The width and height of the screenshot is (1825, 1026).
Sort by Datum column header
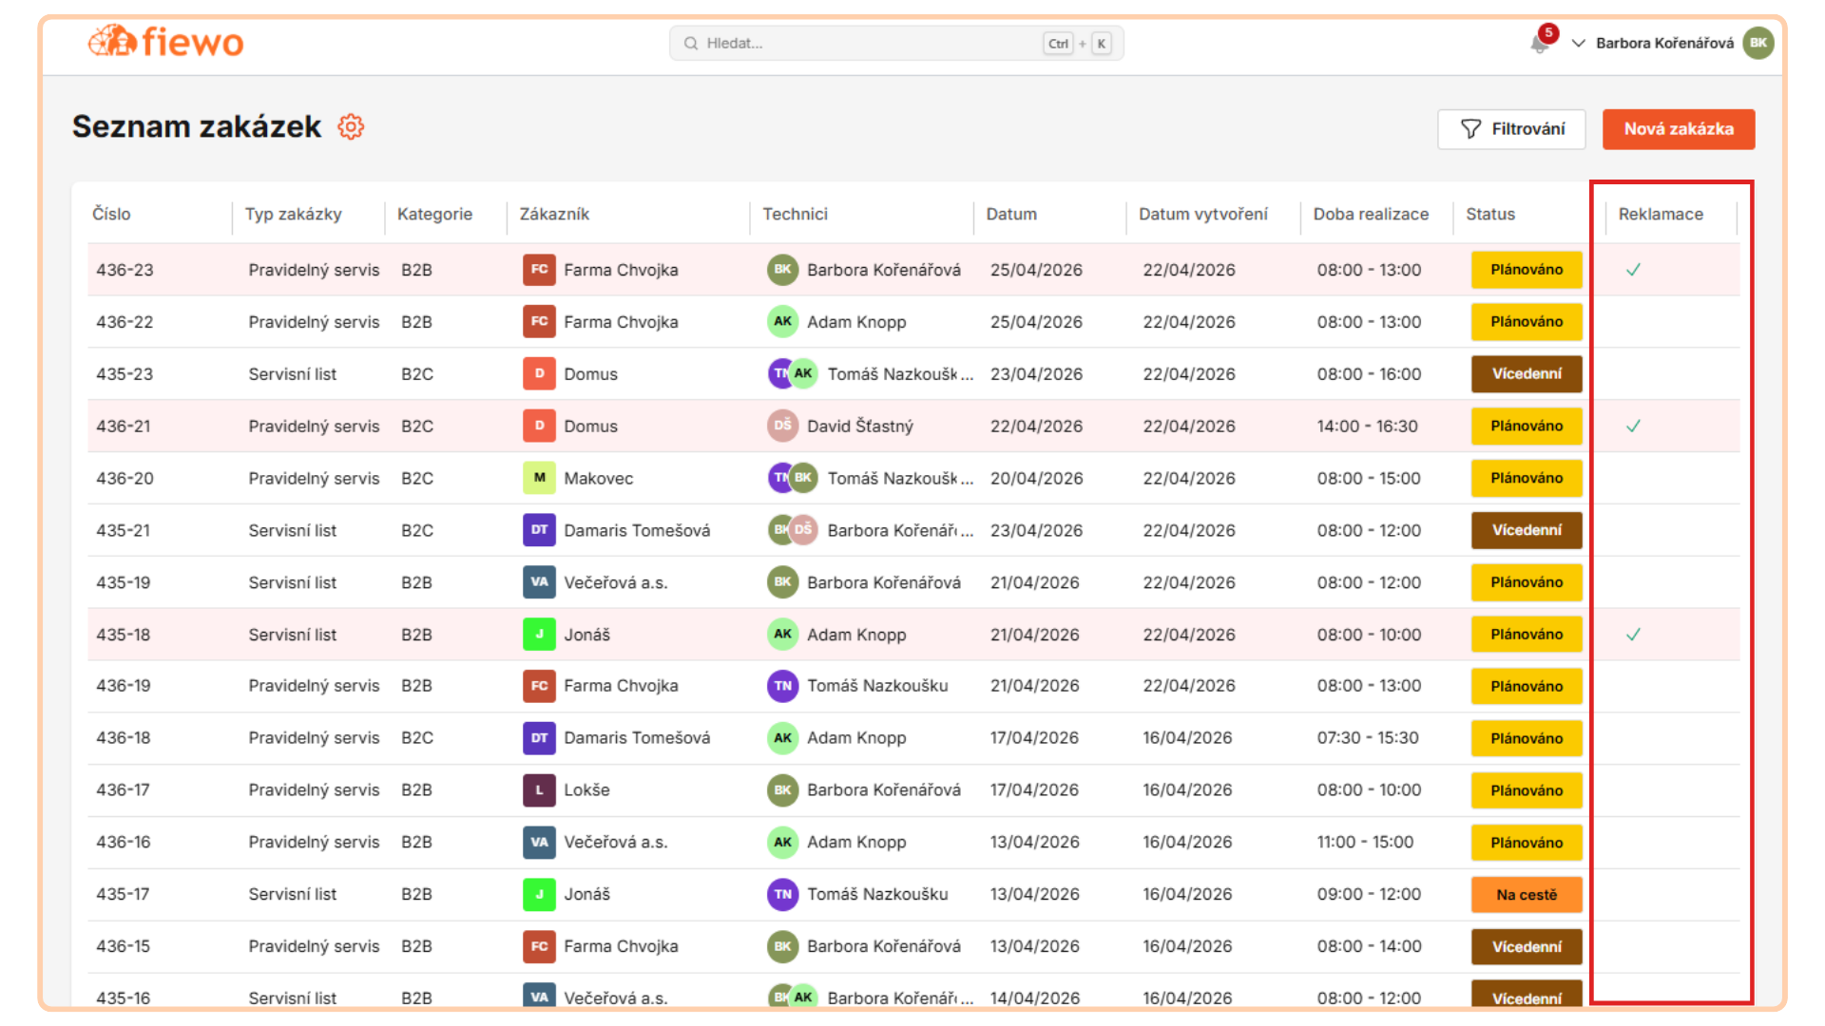pos(1010,215)
